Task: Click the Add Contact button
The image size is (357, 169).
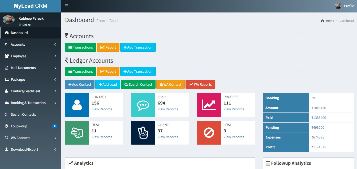Action: (x=80, y=84)
